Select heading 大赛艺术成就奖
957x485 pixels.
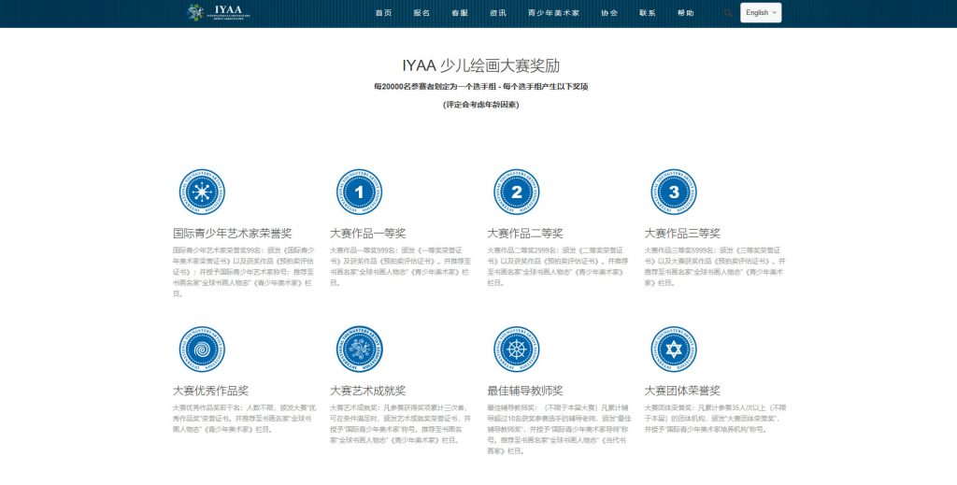(x=368, y=391)
